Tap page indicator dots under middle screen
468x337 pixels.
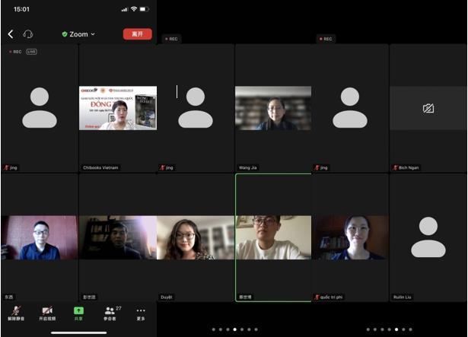234,329
